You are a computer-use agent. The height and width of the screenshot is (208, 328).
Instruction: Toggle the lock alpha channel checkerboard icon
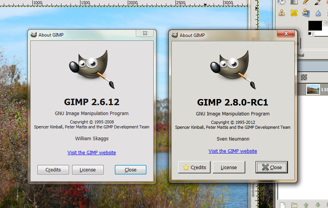[x=304, y=77]
